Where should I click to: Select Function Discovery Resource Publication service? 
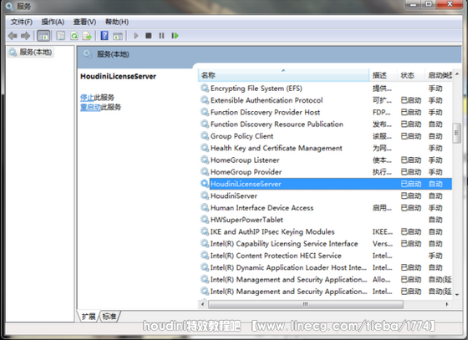[325, 124]
